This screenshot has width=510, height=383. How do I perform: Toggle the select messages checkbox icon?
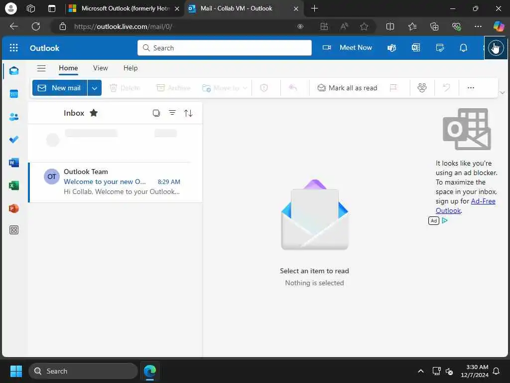[156, 113]
